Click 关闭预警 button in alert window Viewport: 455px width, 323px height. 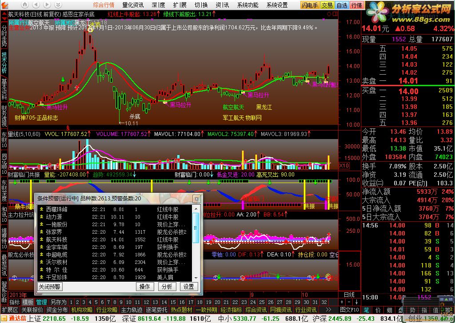[x=50, y=287]
